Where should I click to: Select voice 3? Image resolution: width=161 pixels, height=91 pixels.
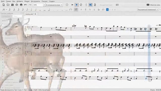[112, 10]
